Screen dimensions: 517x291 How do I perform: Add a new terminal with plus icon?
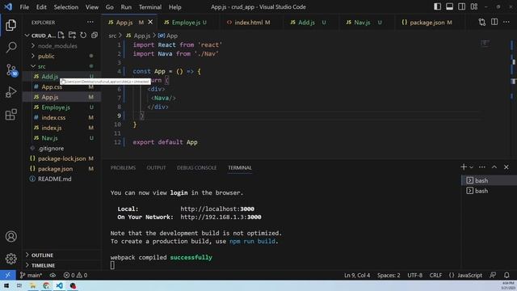[x=464, y=167]
